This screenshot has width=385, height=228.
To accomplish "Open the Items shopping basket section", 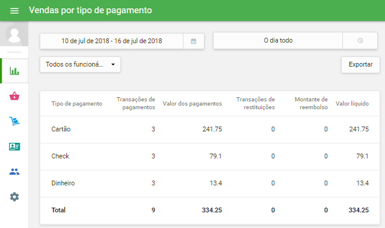I will [x=14, y=96].
